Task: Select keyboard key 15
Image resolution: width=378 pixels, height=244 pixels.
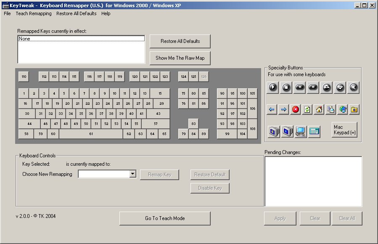Action: (x=160, y=93)
